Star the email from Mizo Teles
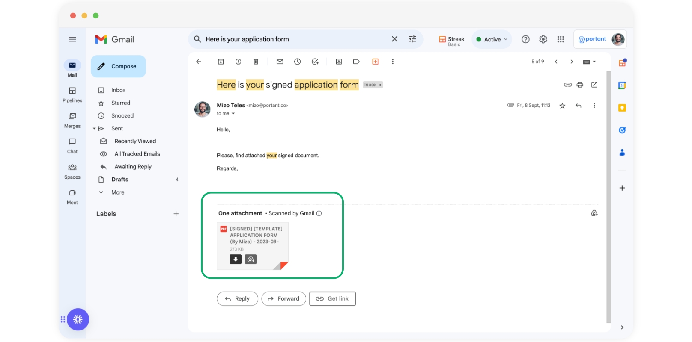The height and width of the screenshot is (342, 692). (x=562, y=106)
